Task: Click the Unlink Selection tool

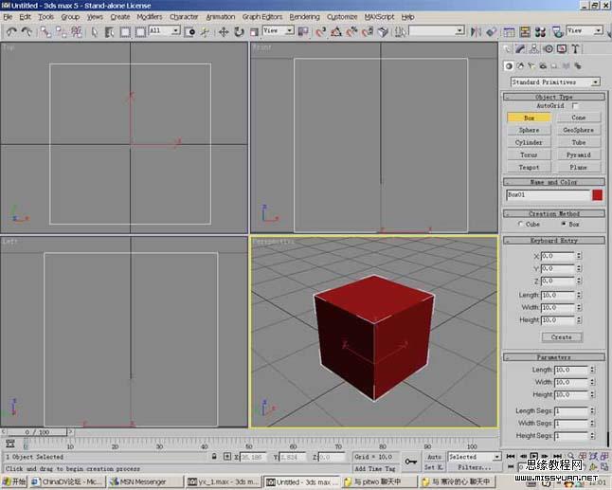Action: [62, 32]
